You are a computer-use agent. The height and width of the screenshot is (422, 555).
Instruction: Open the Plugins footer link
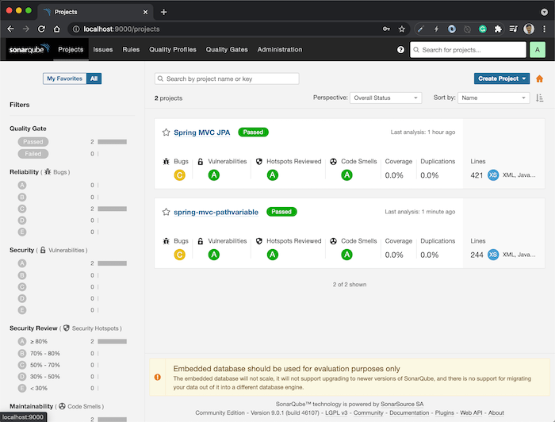445,412
